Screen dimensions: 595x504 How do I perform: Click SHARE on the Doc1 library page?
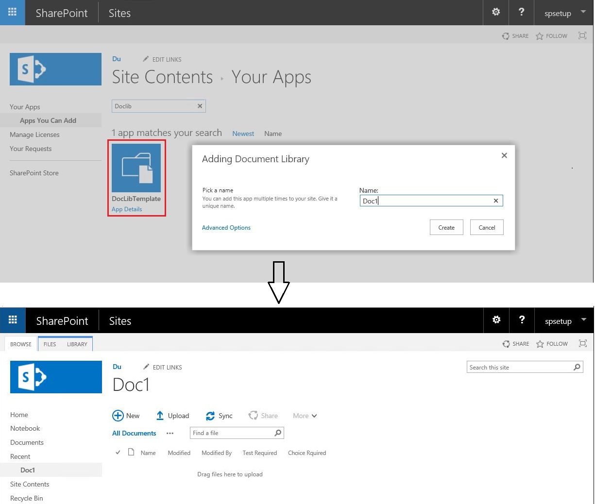point(516,344)
